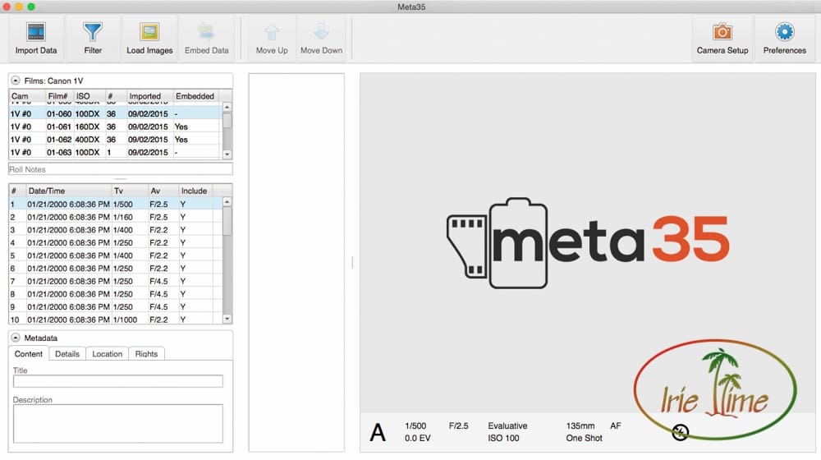
Task: Click the Include column header
Action: [x=195, y=191]
